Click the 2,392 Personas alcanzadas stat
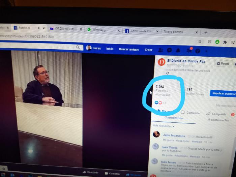This screenshot has height=177, width=236. click(163, 91)
